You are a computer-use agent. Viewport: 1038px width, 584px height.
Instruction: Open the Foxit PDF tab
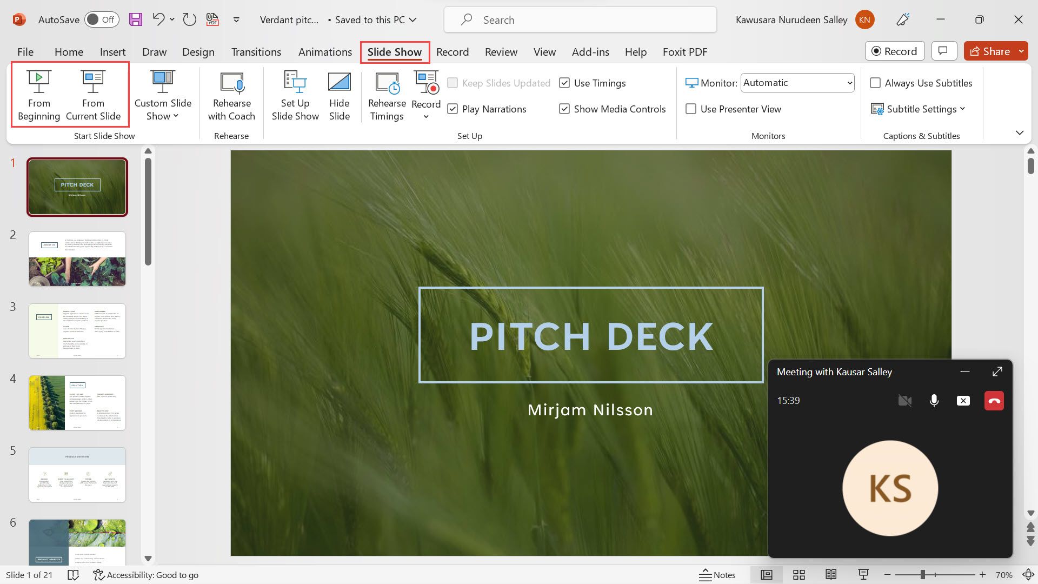[684, 52]
